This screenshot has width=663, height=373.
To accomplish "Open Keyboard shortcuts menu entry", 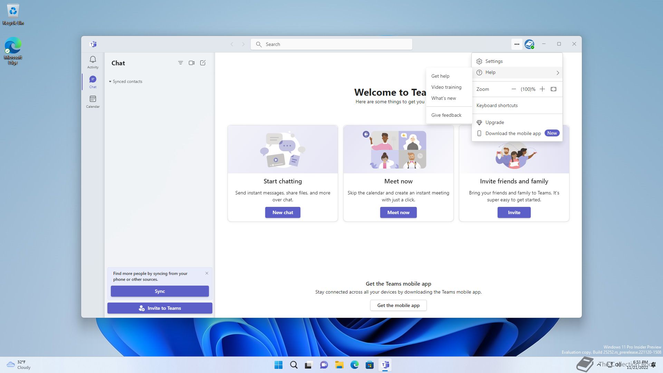I will click(x=497, y=105).
